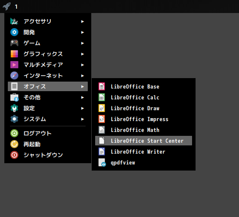Click the LibreOffice Draw icon
The image size is (239, 217).
102,108
